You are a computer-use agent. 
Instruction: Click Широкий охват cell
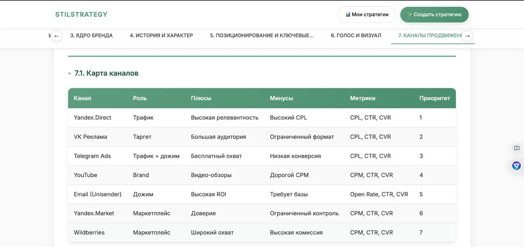(212, 233)
